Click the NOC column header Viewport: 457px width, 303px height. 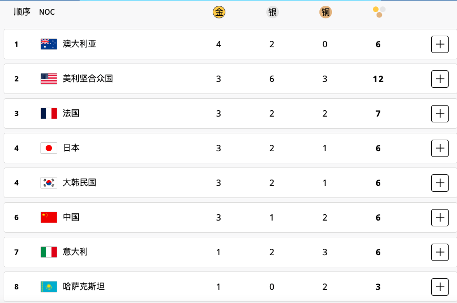click(x=47, y=12)
